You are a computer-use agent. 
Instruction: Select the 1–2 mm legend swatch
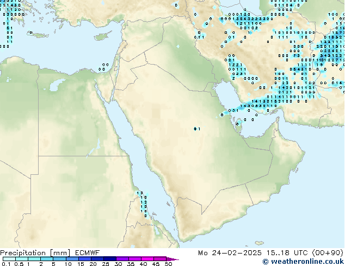pos(34,259)
